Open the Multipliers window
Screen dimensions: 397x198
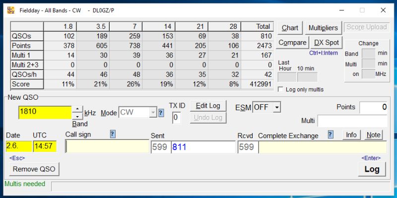[x=324, y=28]
